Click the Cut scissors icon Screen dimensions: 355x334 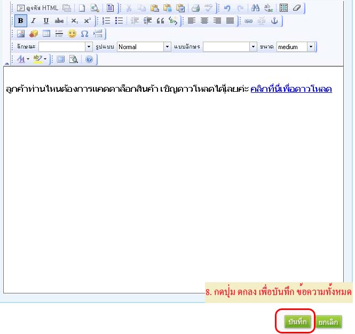pyautogui.click(x=129, y=8)
